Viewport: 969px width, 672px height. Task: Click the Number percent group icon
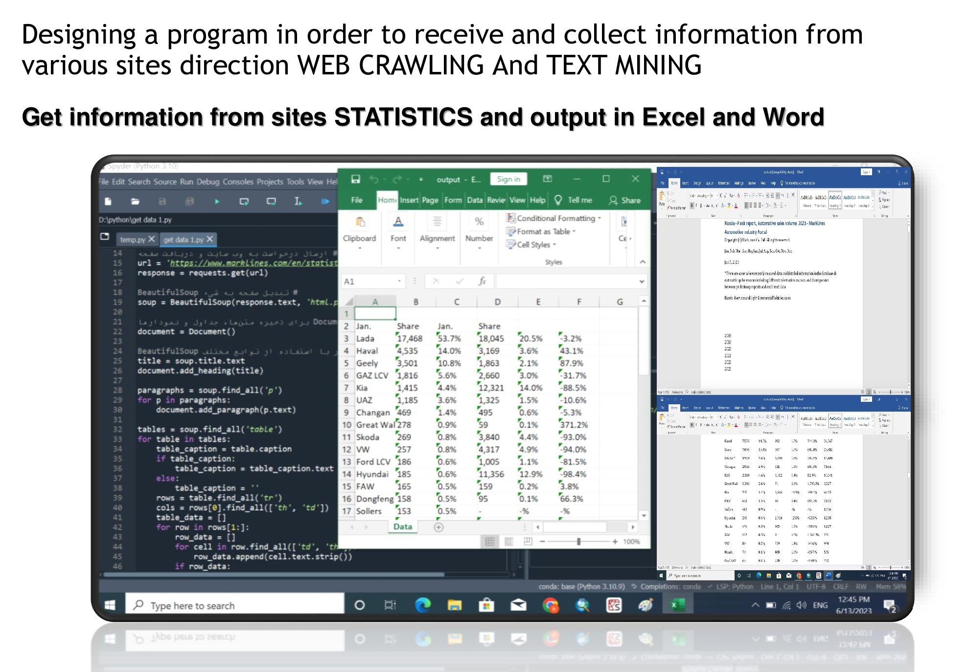point(479,222)
